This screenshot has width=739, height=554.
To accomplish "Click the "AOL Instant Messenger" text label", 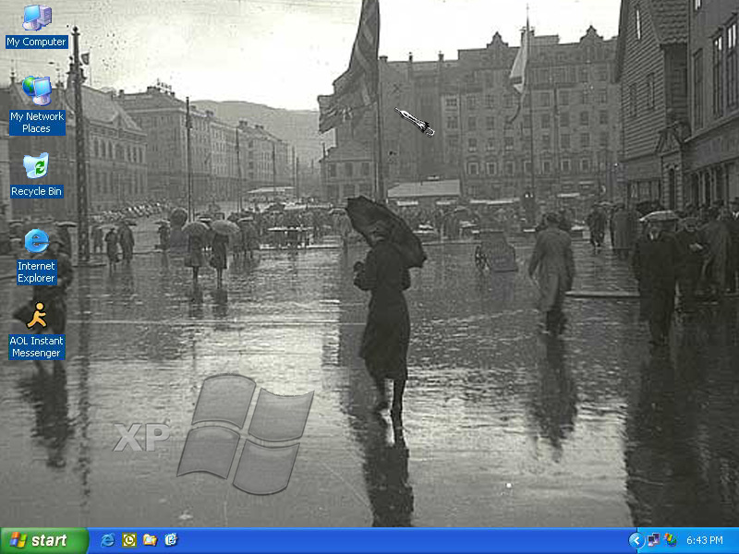I will [x=36, y=347].
